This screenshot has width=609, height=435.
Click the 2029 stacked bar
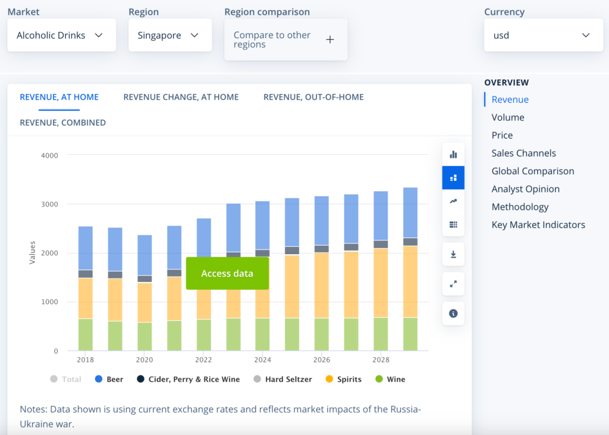410,269
